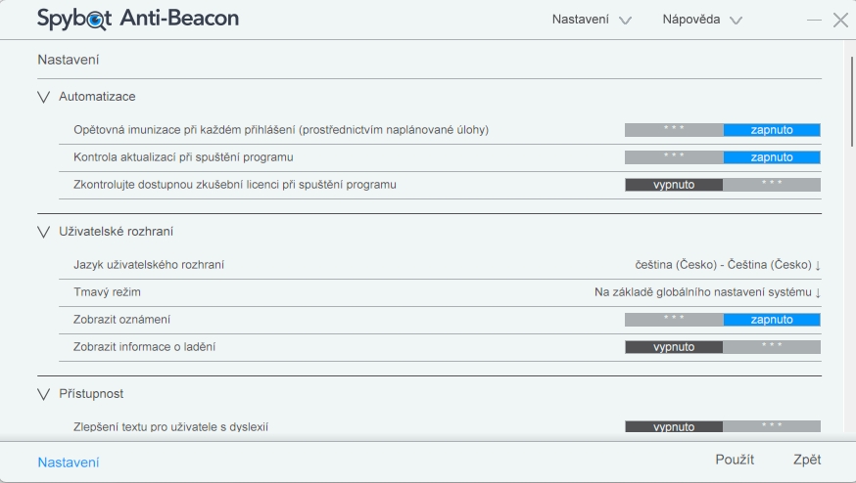Click the Zpět button
Screen dimensions: 856x483
click(807, 460)
